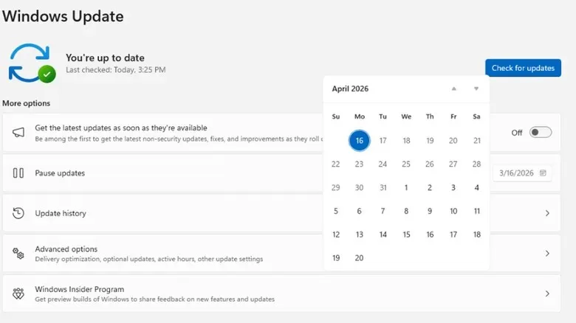Select date 5 in the calendar

[x=336, y=211]
